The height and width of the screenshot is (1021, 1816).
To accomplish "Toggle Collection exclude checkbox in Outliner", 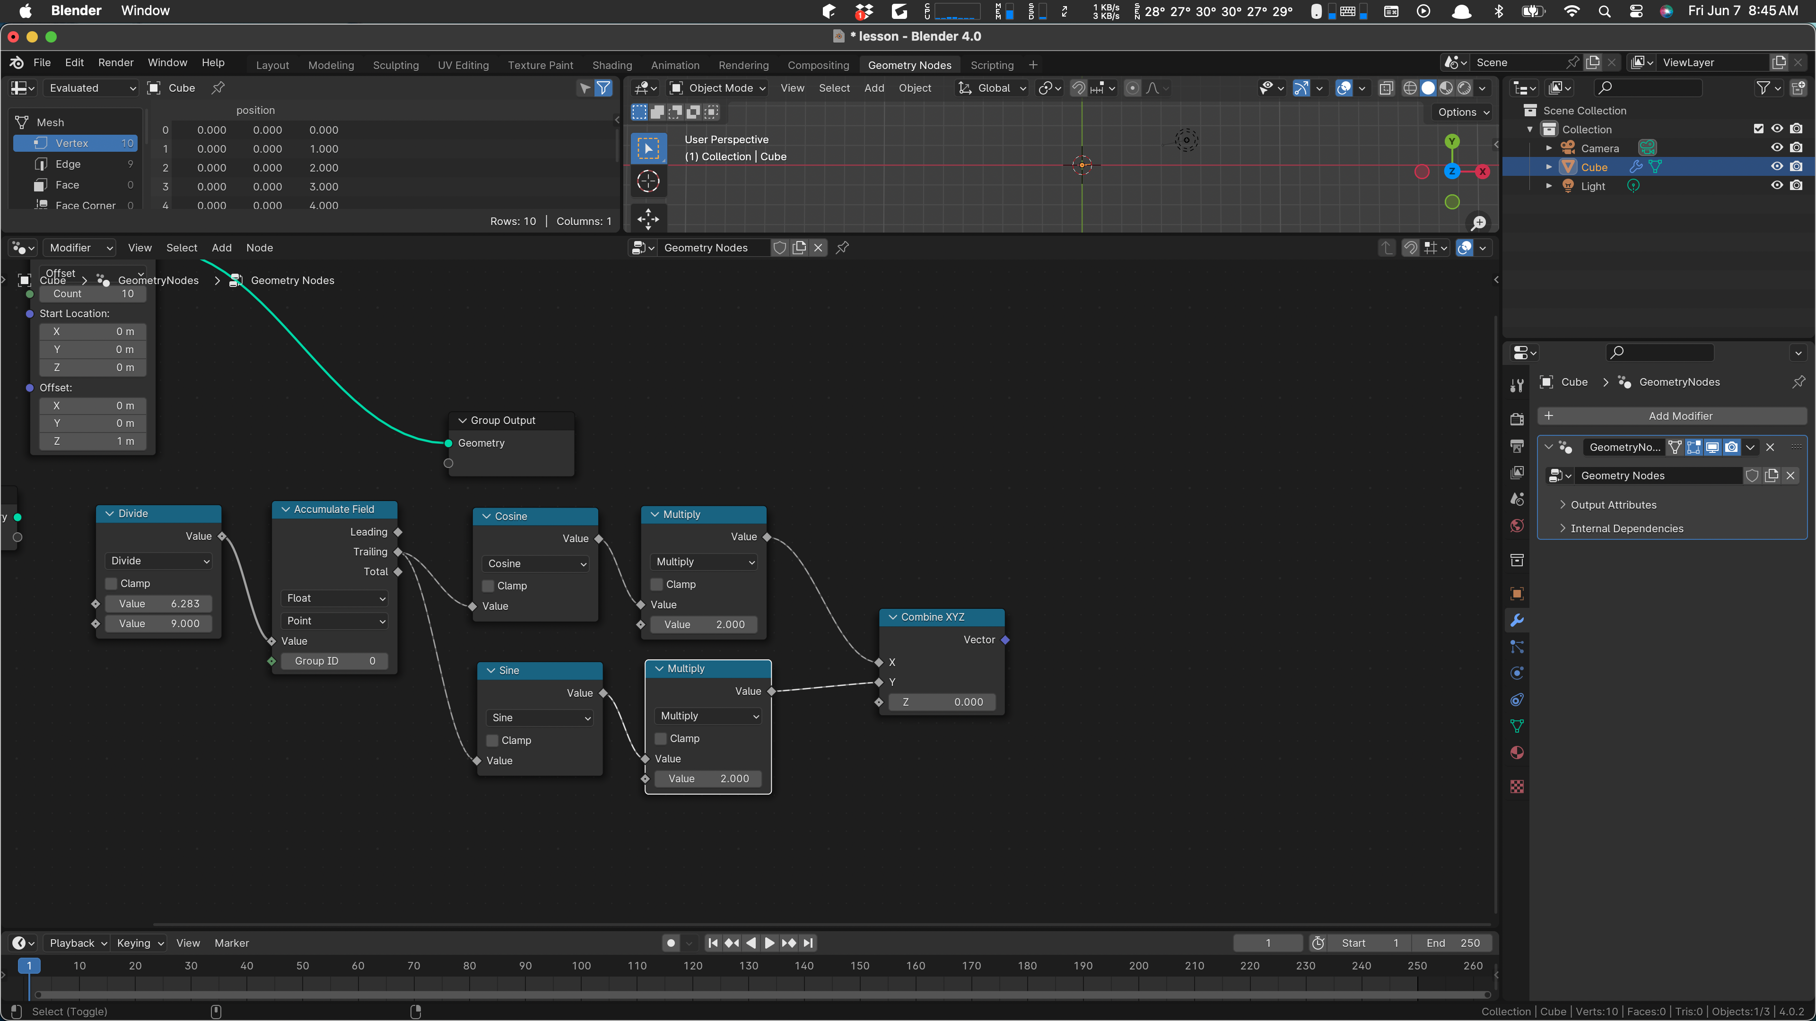I will (x=1758, y=129).
